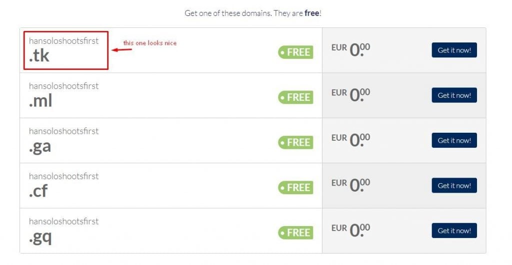Click the "this one looks nice" note
The image size is (512, 265).
pyautogui.click(x=149, y=43)
